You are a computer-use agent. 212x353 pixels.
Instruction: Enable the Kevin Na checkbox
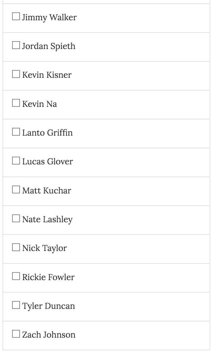(16, 103)
